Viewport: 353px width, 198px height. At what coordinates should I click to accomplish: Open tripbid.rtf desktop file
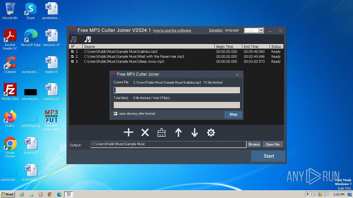(51, 65)
